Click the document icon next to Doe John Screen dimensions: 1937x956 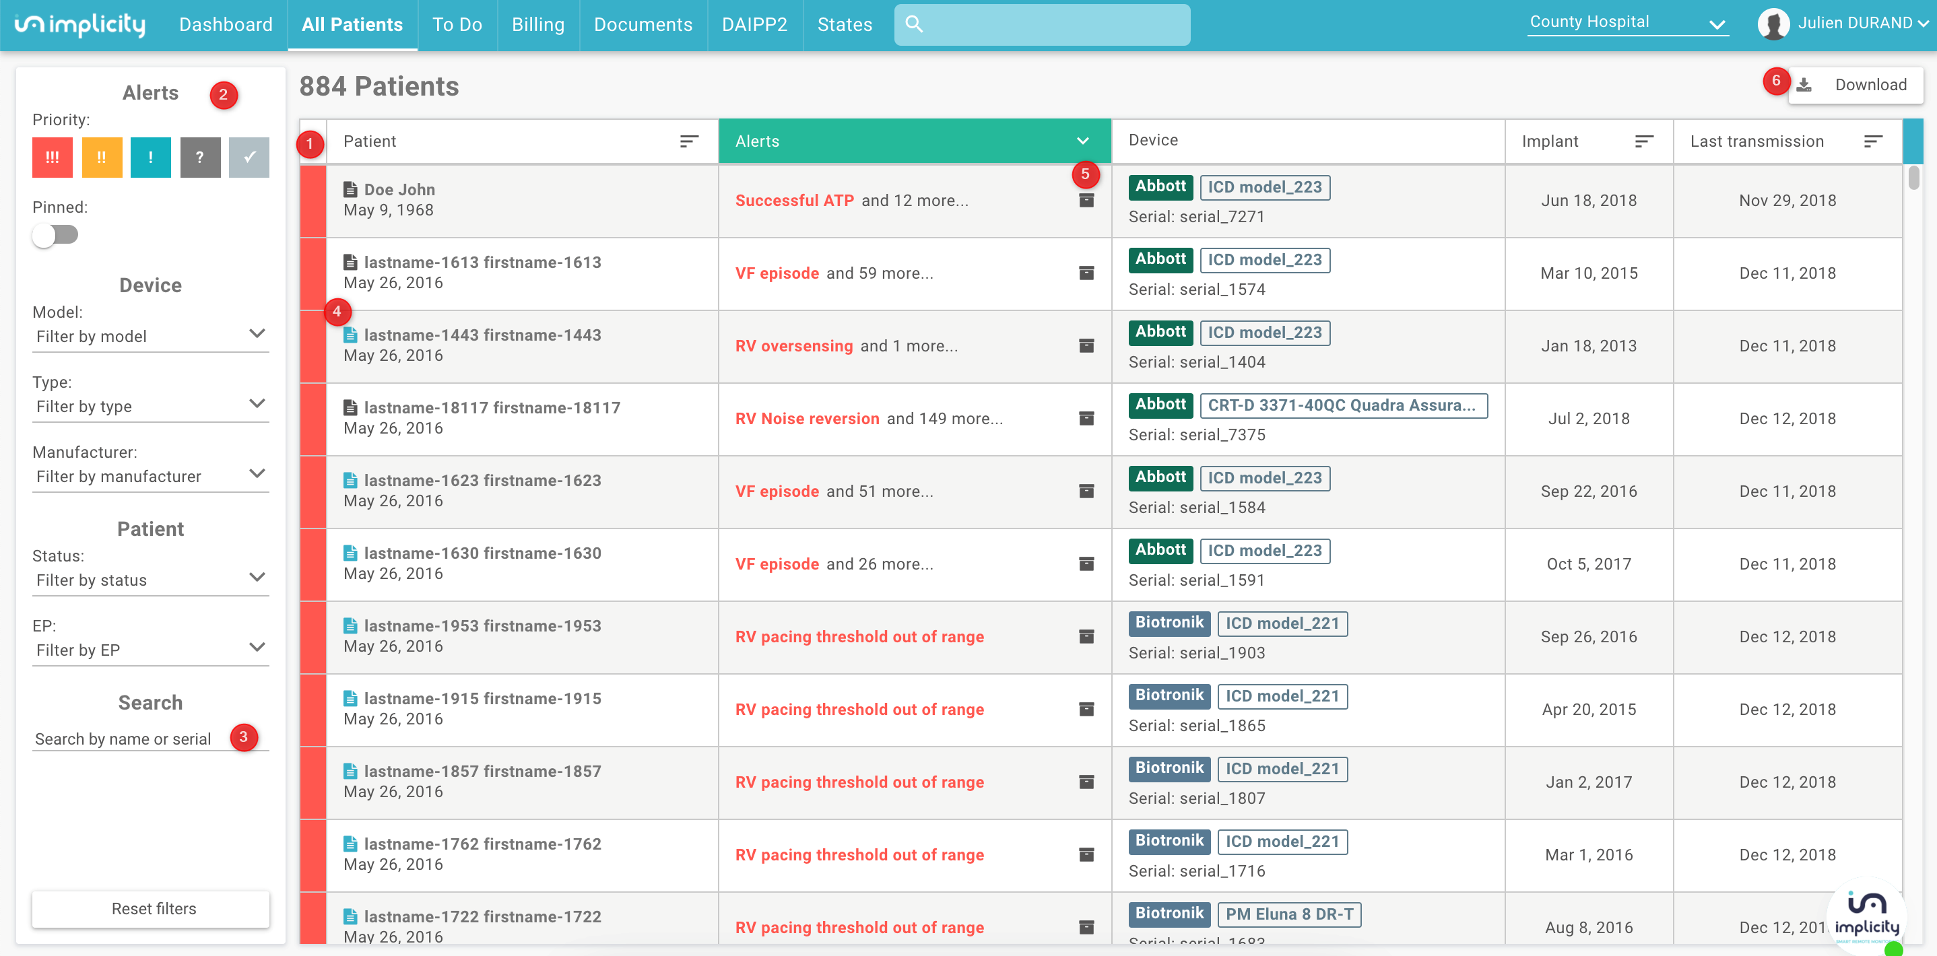pos(350,189)
